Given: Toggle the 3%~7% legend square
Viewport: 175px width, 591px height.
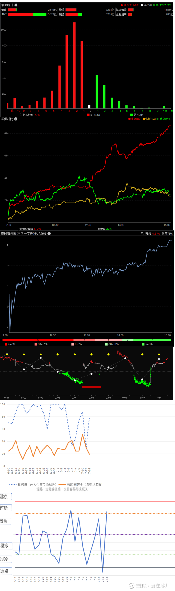Looking at the screenshot, I should coord(36,344).
